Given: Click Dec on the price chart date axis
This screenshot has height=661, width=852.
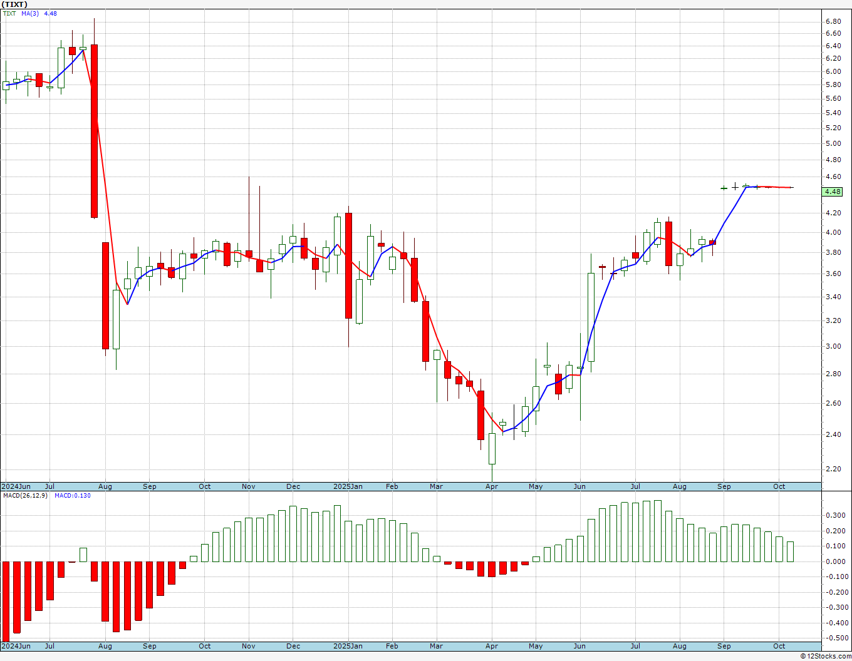Looking at the screenshot, I should (x=293, y=486).
